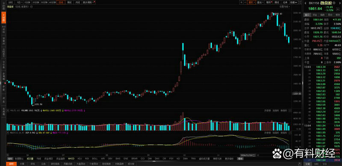342x166 pixels.
Task: Open the 资讯 bottom tab
Action: click(32, 163)
